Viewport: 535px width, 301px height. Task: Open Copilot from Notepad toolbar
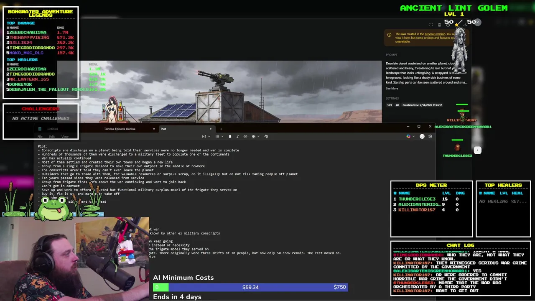[408, 136]
